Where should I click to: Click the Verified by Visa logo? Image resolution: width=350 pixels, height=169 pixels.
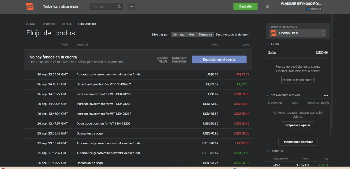pyautogui.click(x=162, y=59)
